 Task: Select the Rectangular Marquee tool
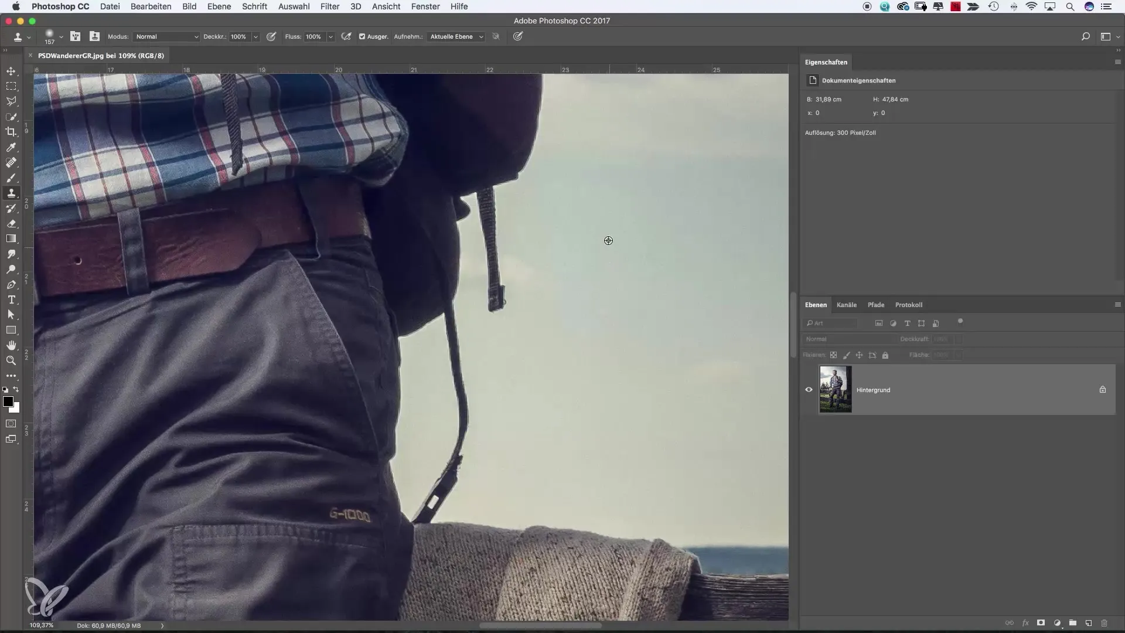click(x=11, y=86)
